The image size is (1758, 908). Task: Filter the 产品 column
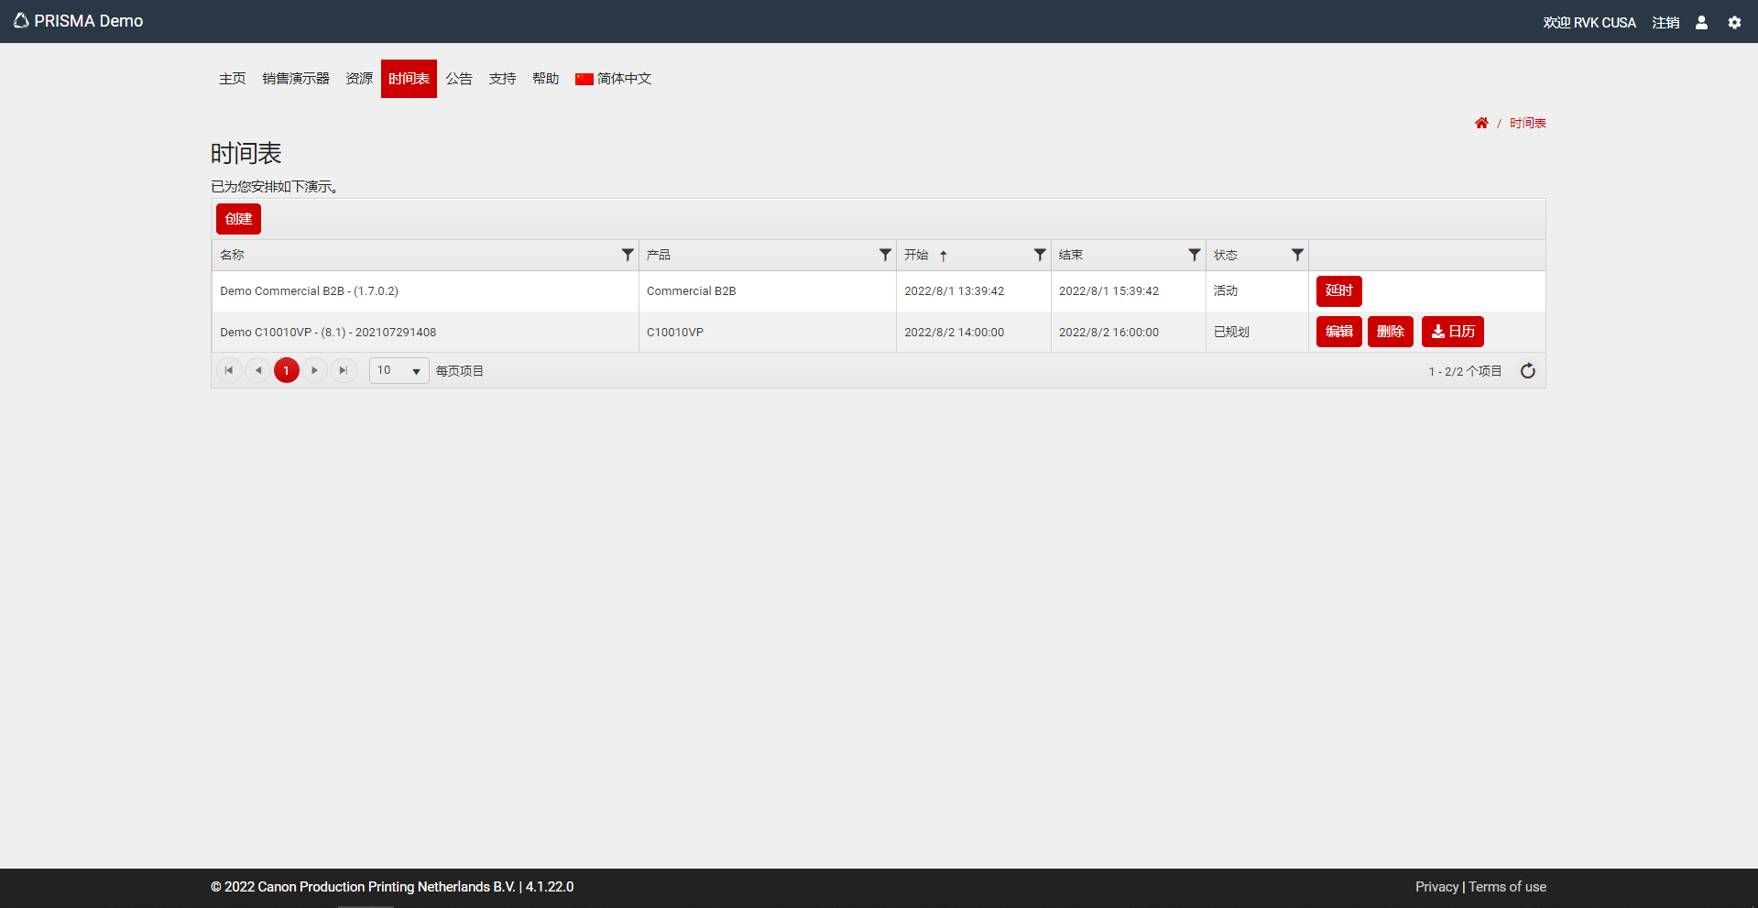click(885, 255)
